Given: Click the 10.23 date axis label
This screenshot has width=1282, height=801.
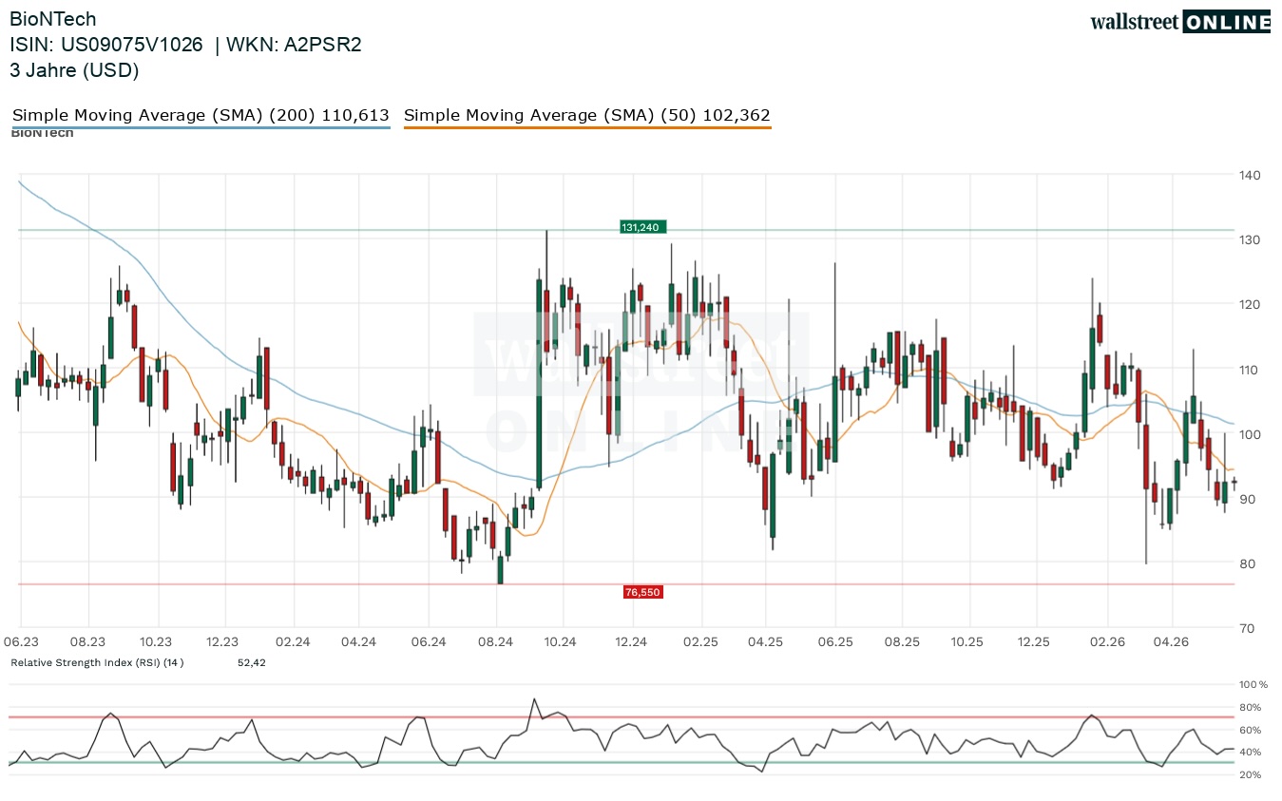Looking at the screenshot, I should click(155, 642).
